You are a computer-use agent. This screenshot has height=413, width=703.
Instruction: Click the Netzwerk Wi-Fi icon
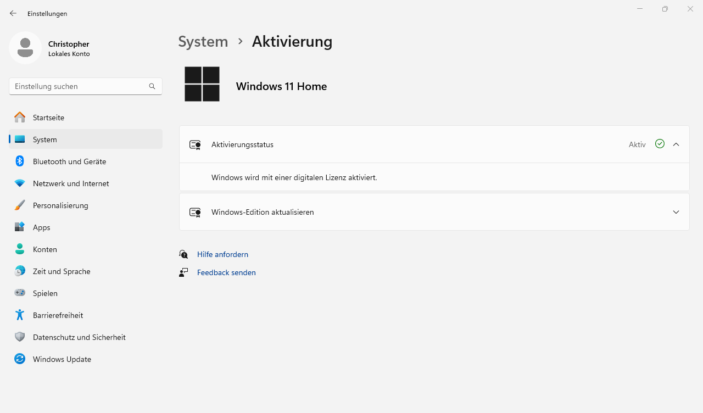tap(20, 183)
